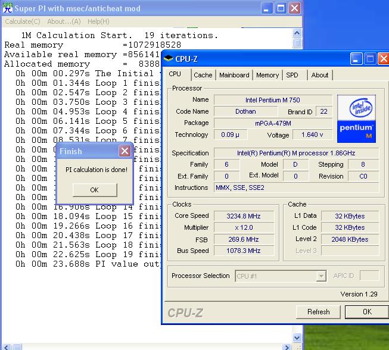Click the scroll left arrow in Super PI
This screenshot has height=350, width=389.
coord(6,347)
